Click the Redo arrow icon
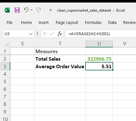 [x=39, y=10]
